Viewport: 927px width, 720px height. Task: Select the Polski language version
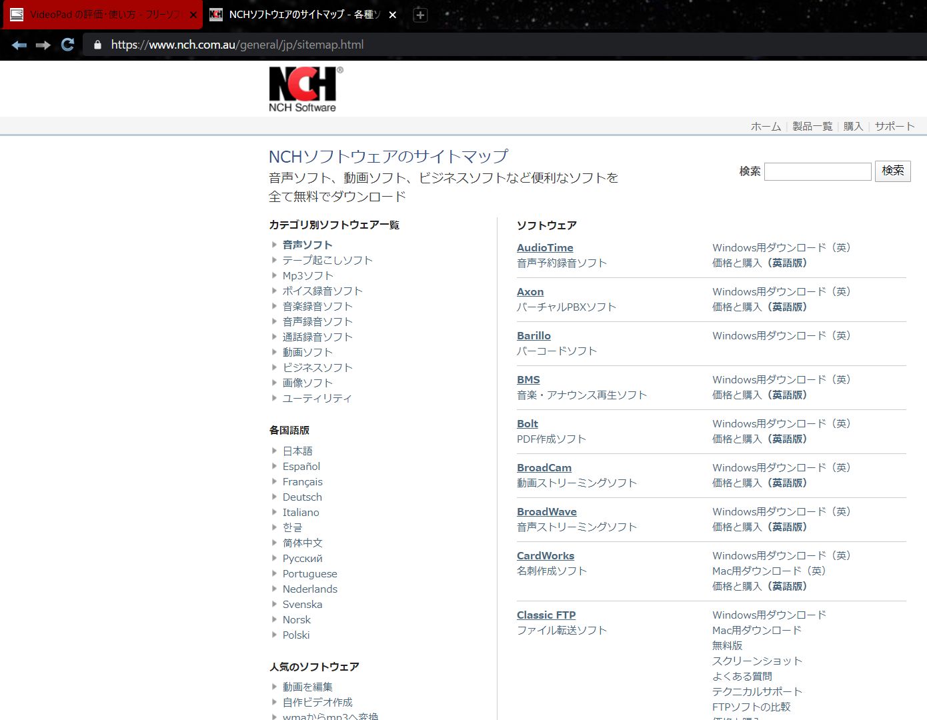click(296, 635)
